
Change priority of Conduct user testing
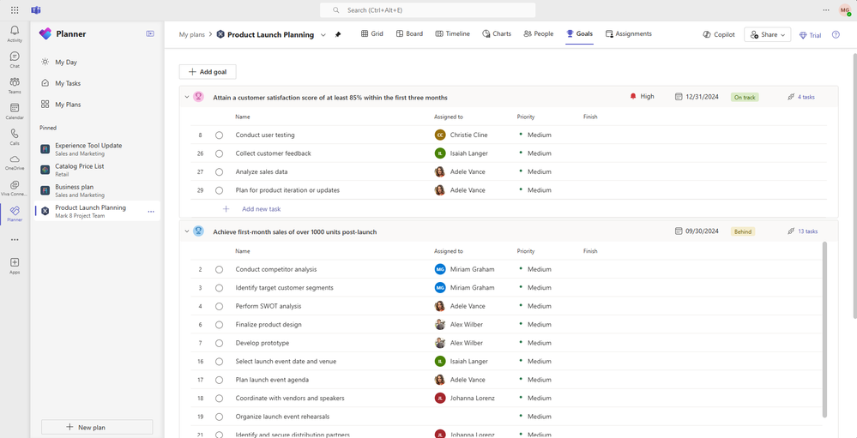click(x=535, y=135)
